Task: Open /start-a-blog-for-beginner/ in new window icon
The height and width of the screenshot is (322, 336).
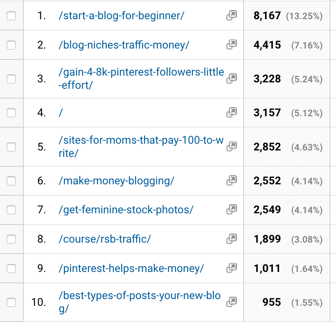Action: pyautogui.click(x=232, y=15)
